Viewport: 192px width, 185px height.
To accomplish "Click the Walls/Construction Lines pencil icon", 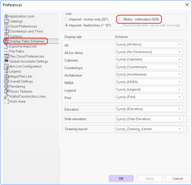I will (x=7, y=96).
